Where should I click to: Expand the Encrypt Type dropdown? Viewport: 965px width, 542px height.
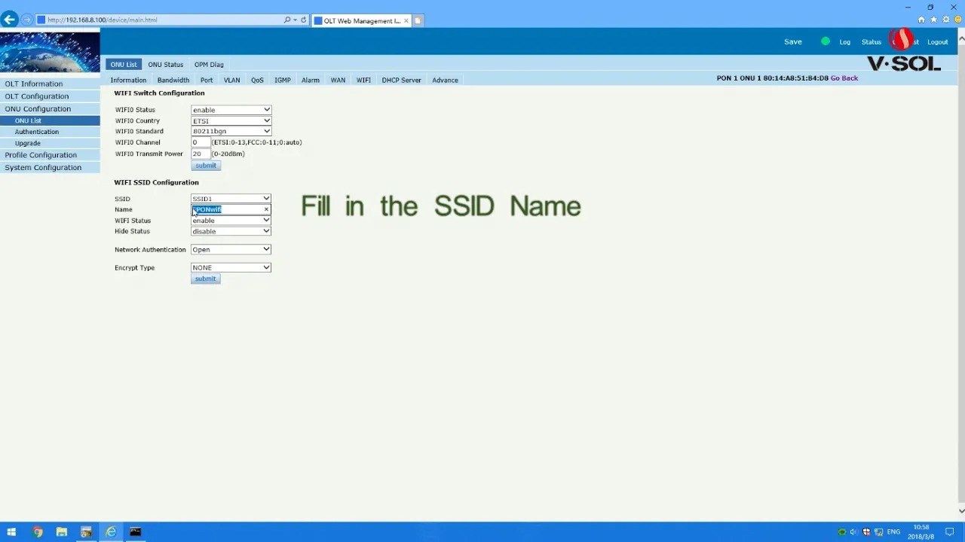pyautogui.click(x=231, y=267)
